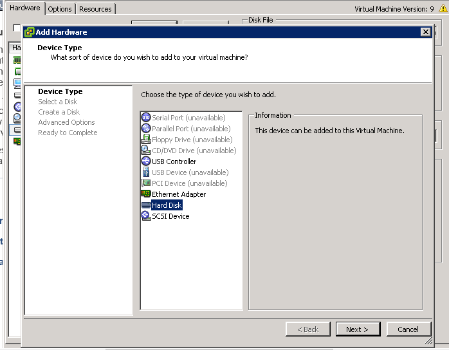Click the Advanced Options wizard step
Viewport: 449px width, 350px height.
pyautogui.click(x=66, y=122)
